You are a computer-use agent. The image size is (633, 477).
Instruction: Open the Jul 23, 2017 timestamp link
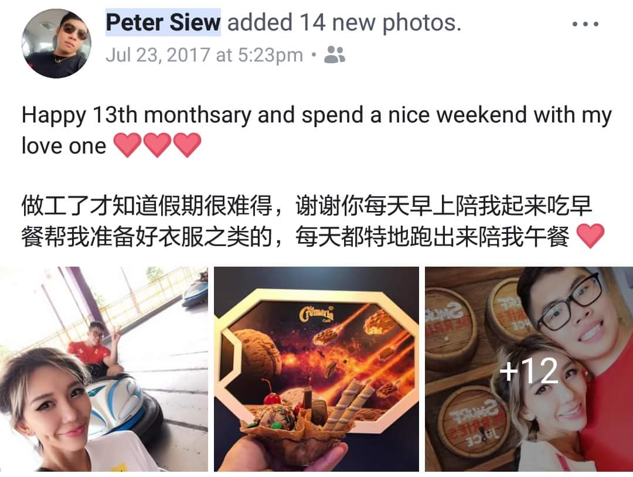click(205, 55)
